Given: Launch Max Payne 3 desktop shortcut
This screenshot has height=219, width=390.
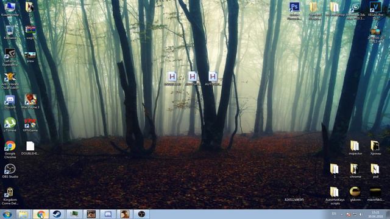Looking at the screenshot, I should (x=30, y=102).
